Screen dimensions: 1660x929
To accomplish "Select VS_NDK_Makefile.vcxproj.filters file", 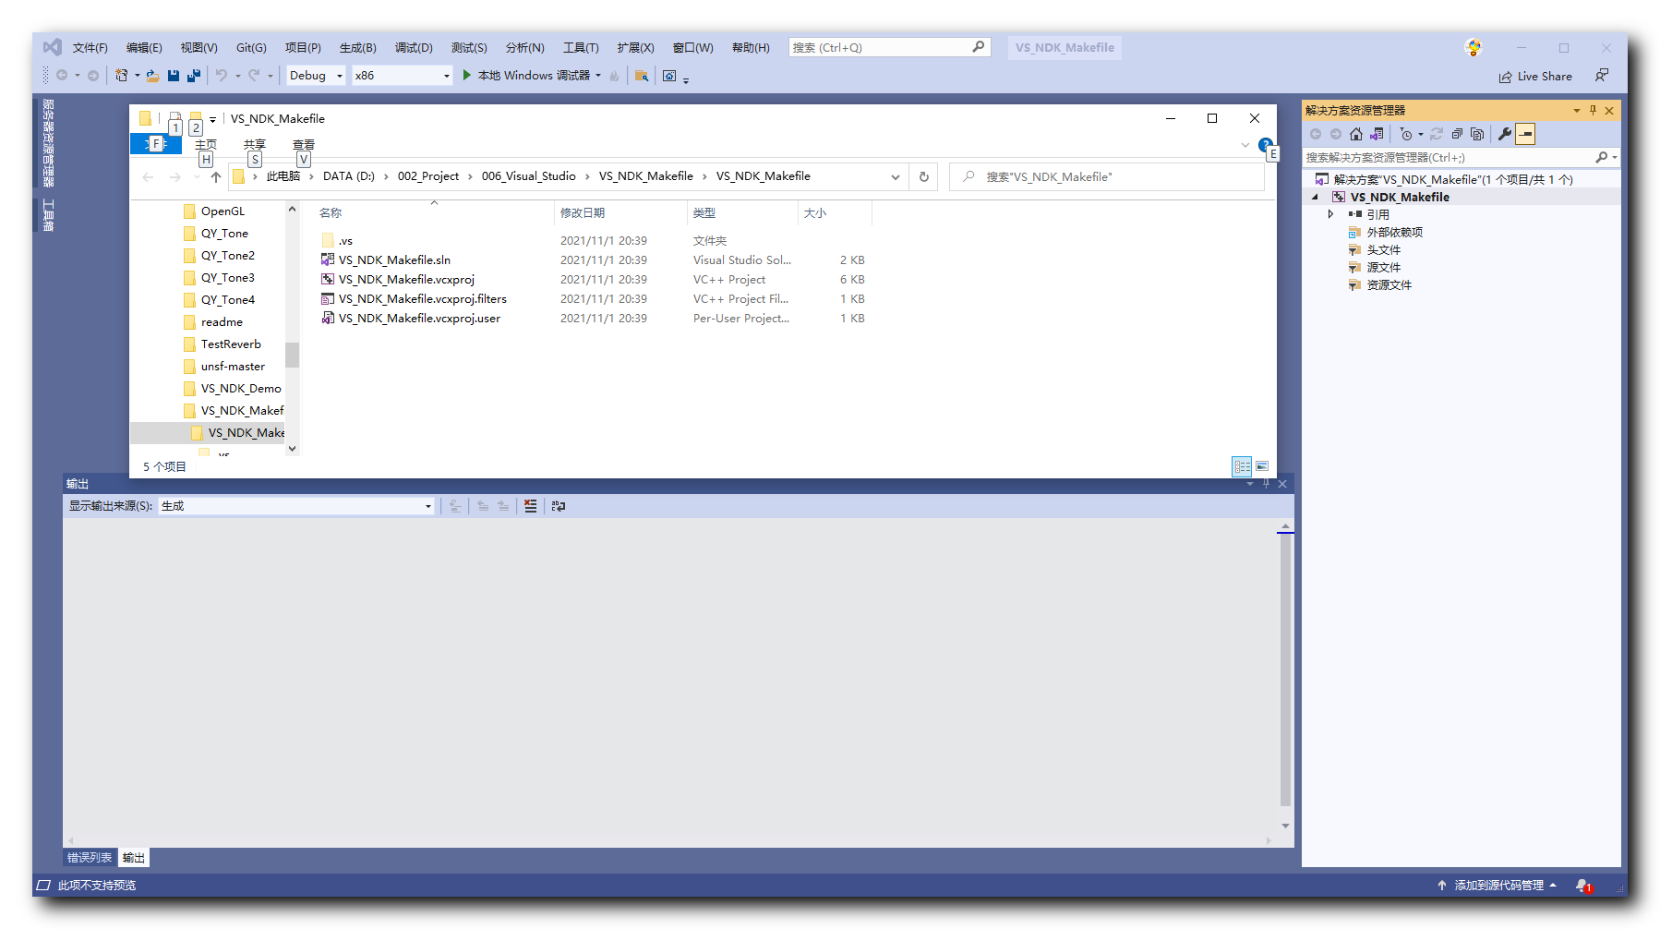I will tap(422, 299).
